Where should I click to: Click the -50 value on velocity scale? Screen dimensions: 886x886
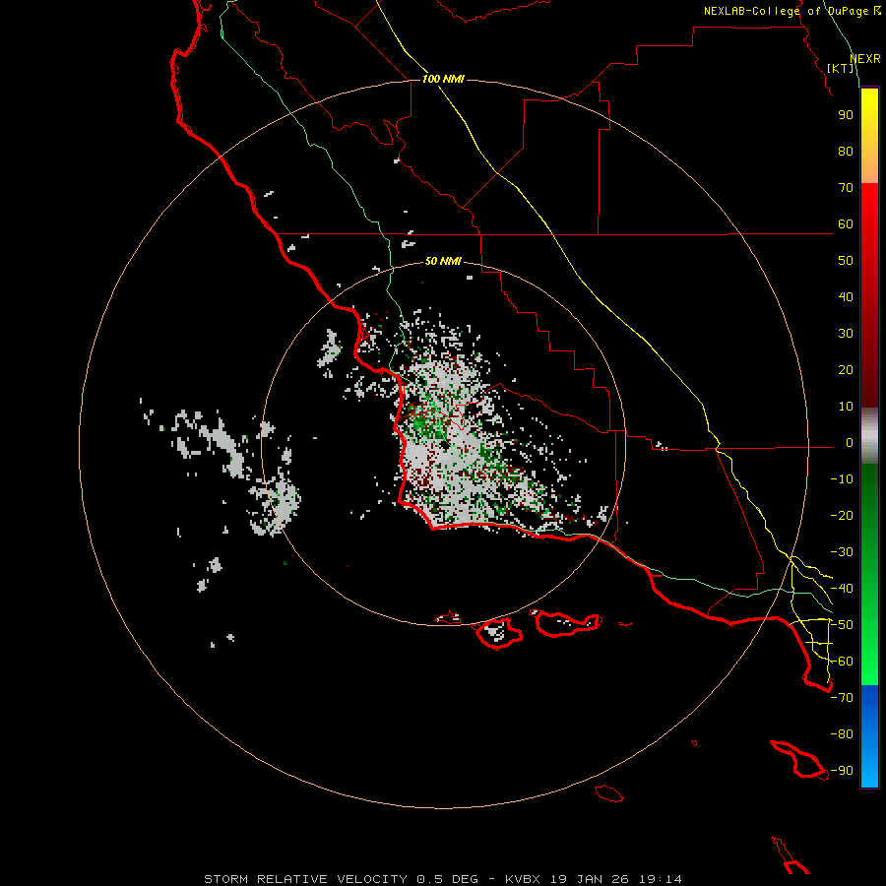[x=842, y=625]
